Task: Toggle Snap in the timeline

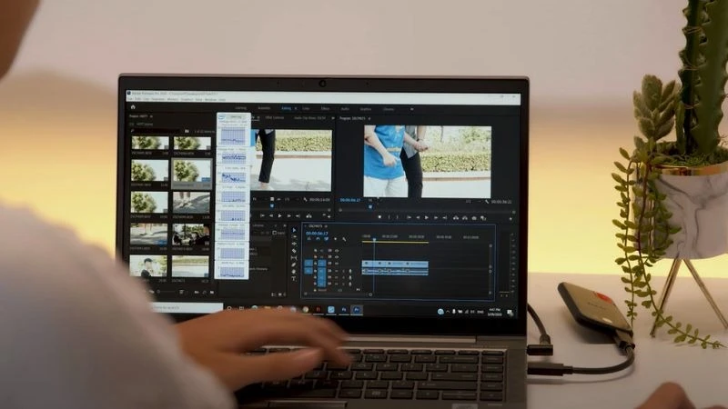Action: [x=318, y=239]
